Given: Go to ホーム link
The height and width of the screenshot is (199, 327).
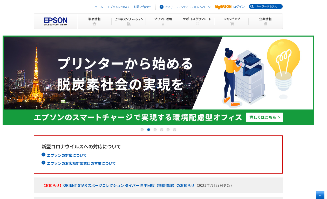Looking at the screenshot, I should coord(99,7).
